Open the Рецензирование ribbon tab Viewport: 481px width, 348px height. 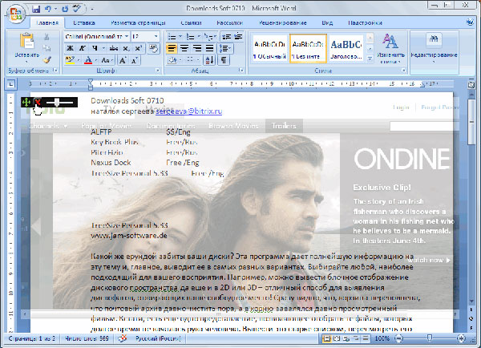tap(282, 22)
